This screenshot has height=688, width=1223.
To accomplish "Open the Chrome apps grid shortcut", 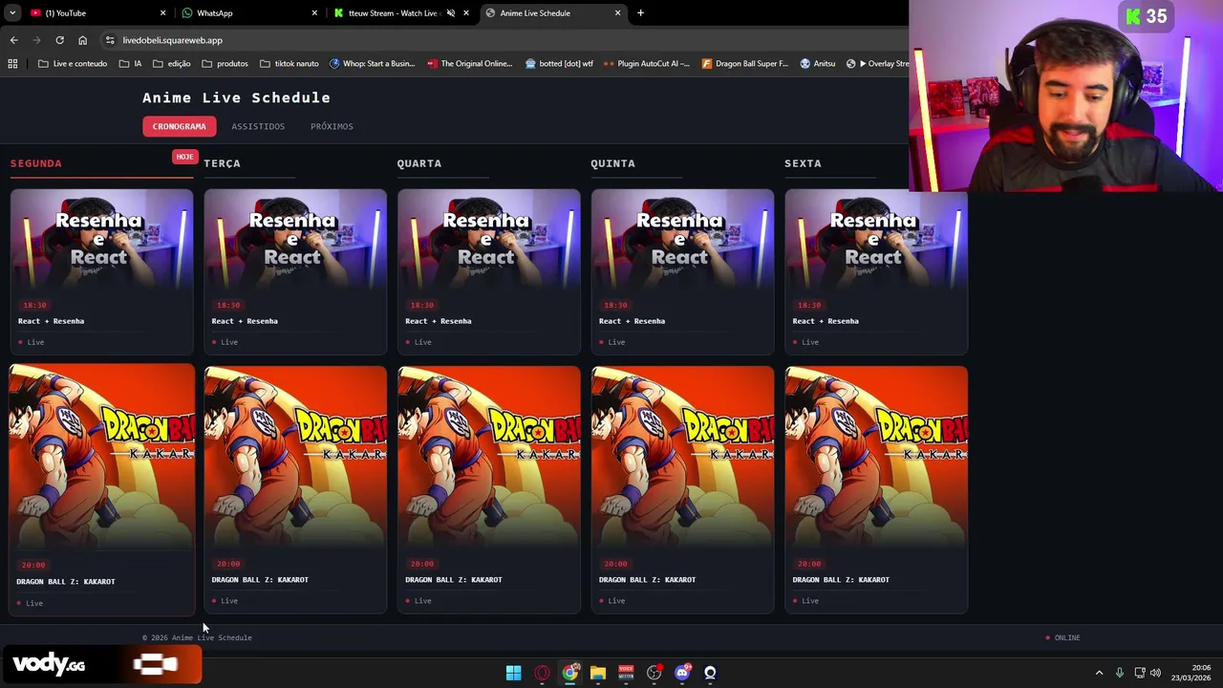I will (12, 64).
